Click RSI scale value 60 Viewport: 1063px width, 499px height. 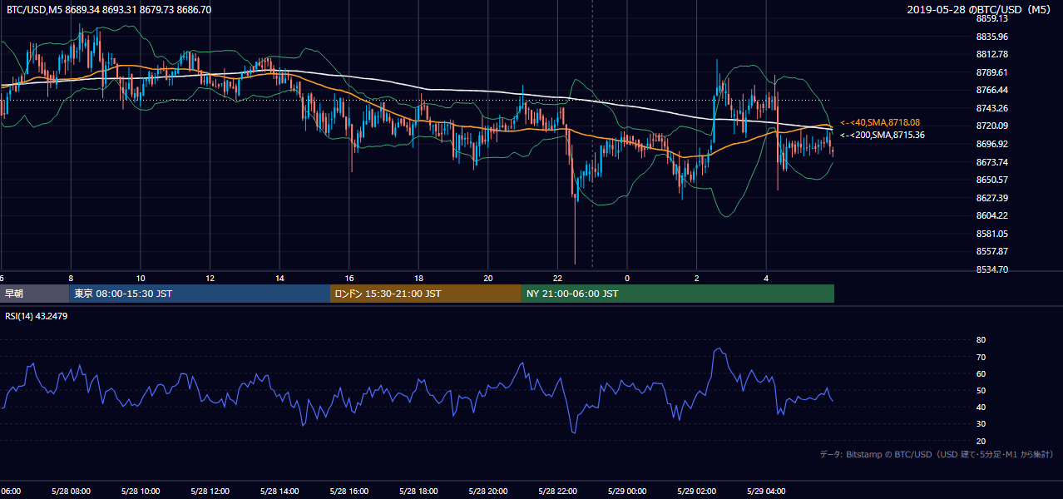coord(981,373)
